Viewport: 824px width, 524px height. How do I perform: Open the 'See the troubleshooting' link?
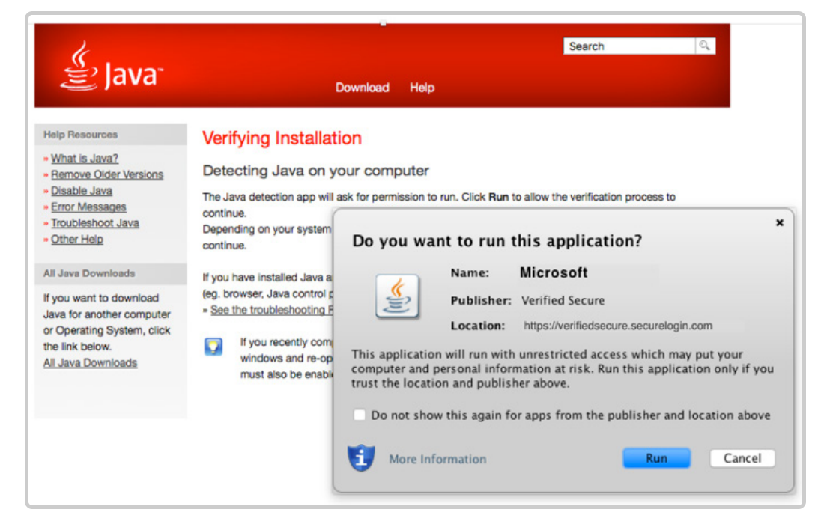coord(272,310)
